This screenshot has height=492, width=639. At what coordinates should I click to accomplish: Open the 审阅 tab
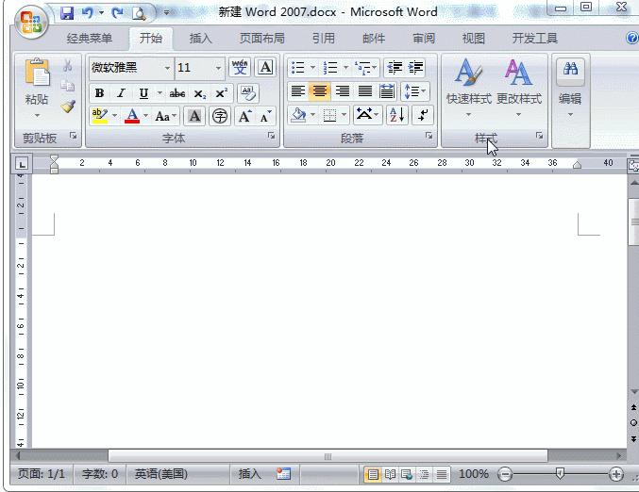point(424,39)
